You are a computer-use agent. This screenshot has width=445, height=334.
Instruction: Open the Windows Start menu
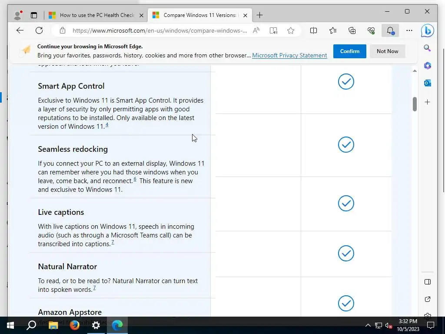pos(10,325)
